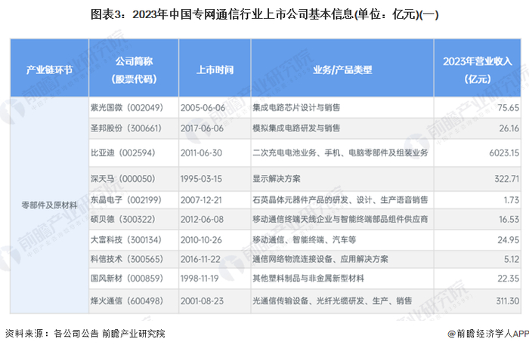529x348 pixels.
Task: Select the 零部件及原材料 merged category cell
Action: point(50,205)
